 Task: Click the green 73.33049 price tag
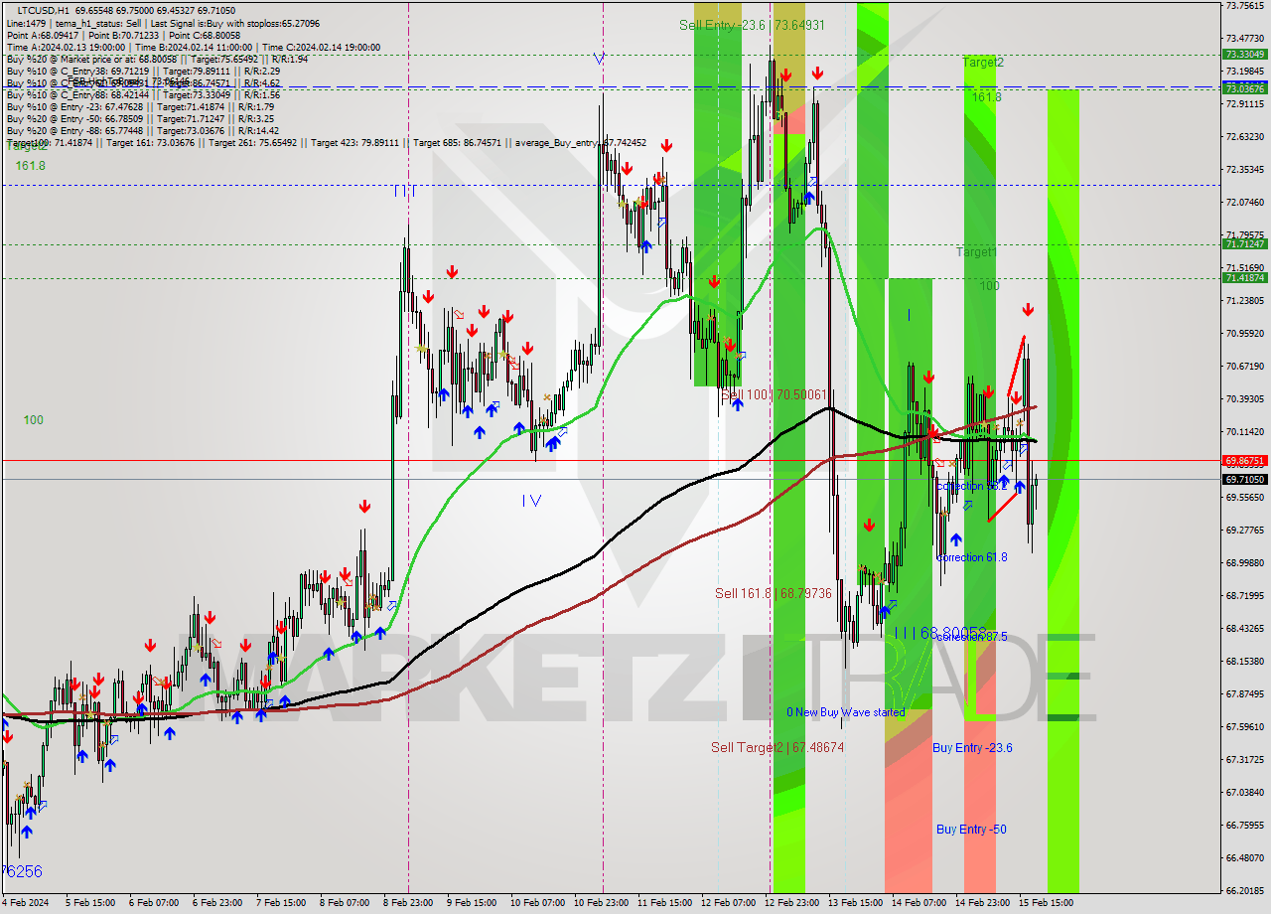coord(1244,55)
